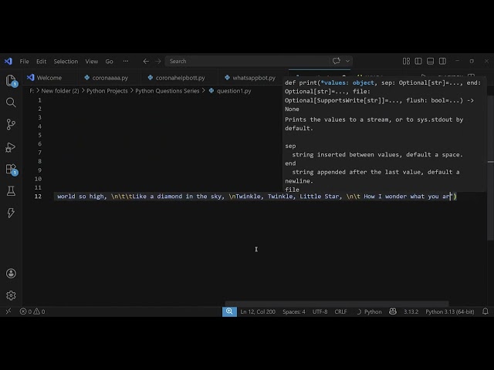Click Python Projects breadcrumb
This screenshot has height=370, width=494.
(107, 91)
